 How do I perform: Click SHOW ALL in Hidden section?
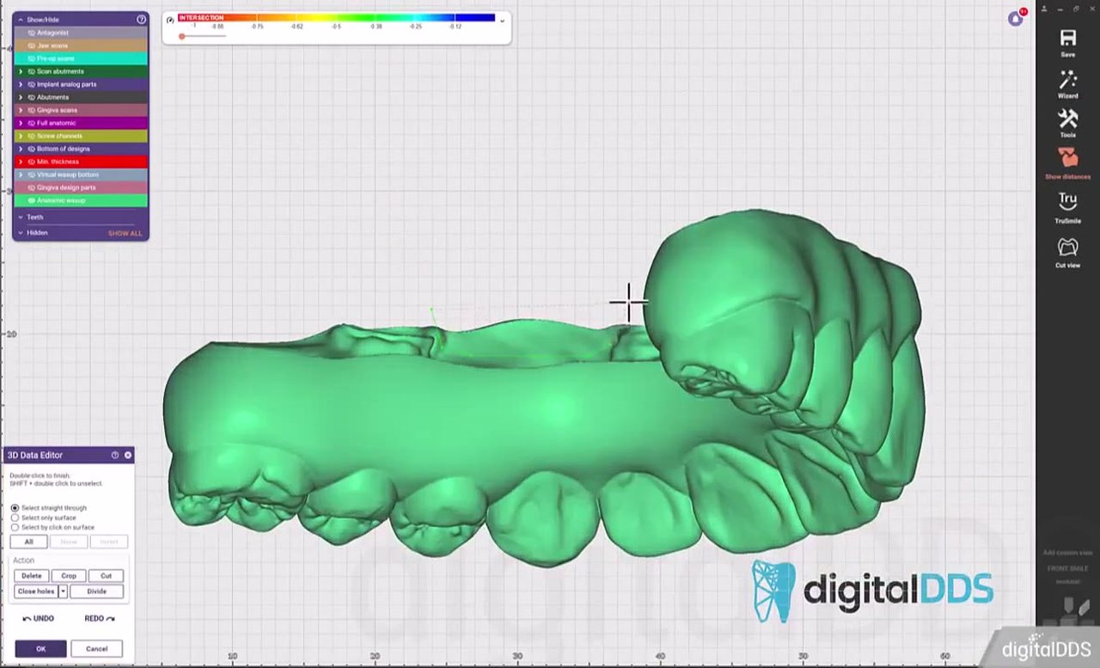click(x=125, y=233)
